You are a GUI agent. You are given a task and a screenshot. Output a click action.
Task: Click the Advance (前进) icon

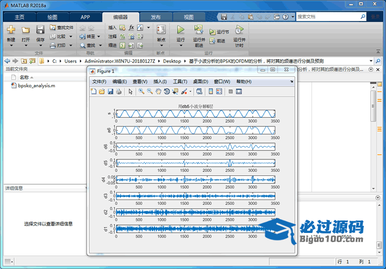212,41
